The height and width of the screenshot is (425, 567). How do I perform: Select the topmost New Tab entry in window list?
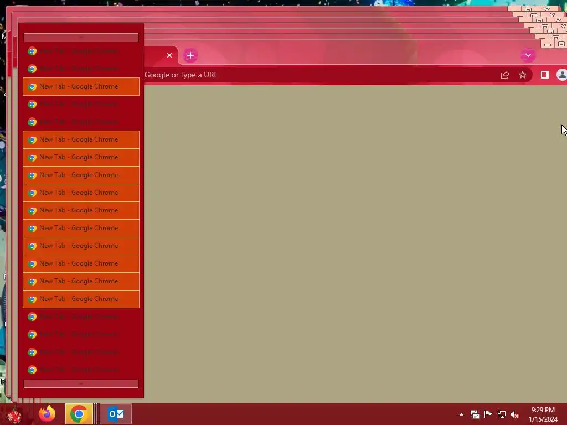click(81, 51)
